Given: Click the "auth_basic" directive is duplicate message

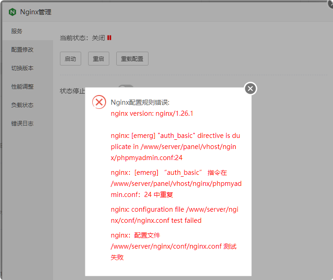Looking at the screenshot, I should (175, 147).
